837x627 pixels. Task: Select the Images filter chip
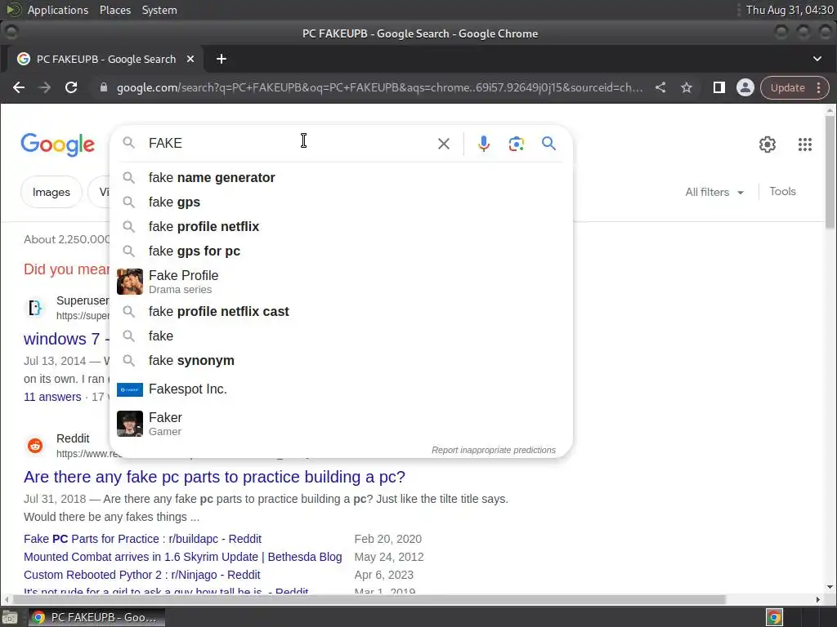[51, 192]
